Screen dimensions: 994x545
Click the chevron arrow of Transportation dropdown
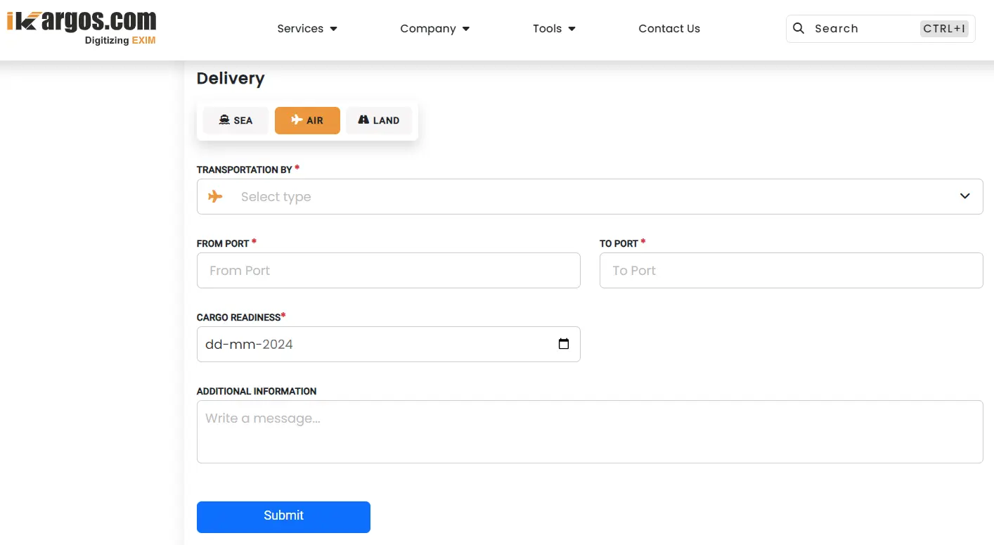[964, 196]
